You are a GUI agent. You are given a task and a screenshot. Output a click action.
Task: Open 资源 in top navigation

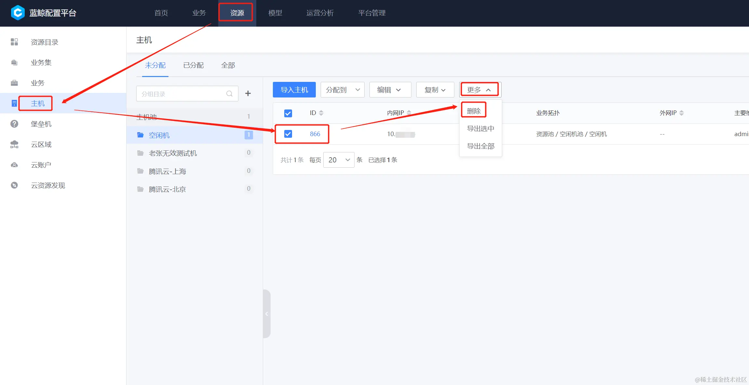pos(237,13)
